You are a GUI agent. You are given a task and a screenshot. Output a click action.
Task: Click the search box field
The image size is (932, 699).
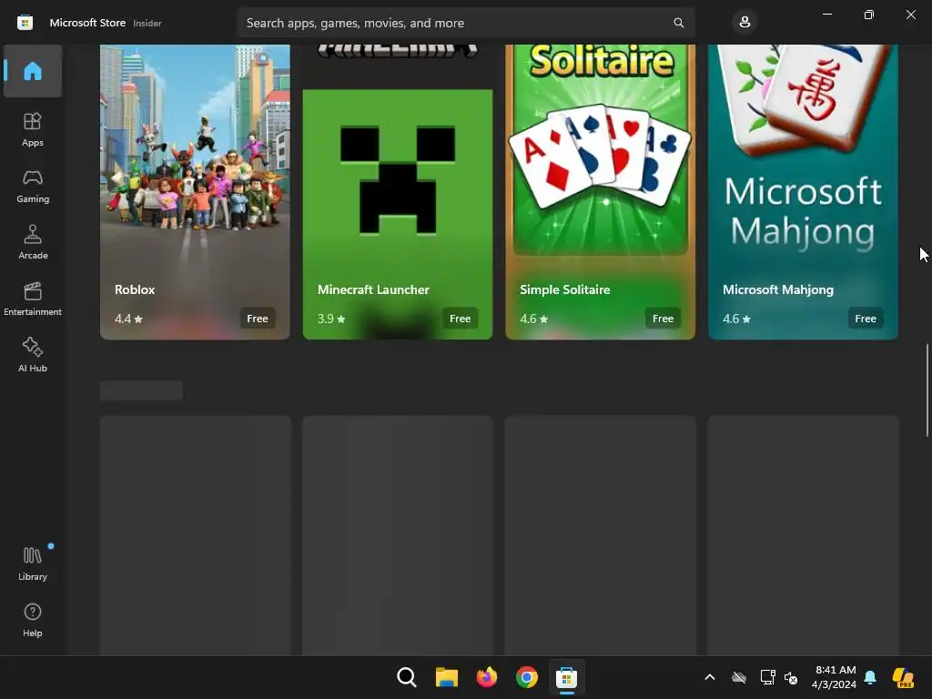pyautogui.click(x=466, y=23)
